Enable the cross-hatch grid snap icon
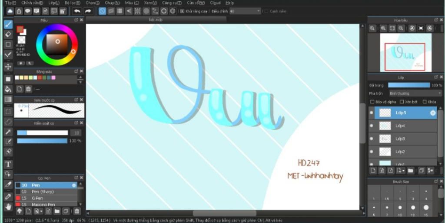The image size is (445, 223). [120, 11]
